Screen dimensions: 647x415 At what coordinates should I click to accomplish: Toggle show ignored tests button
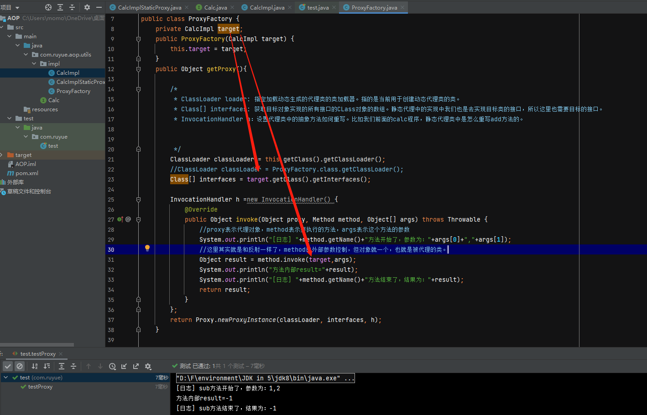pyautogui.click(x=20, y=366)
